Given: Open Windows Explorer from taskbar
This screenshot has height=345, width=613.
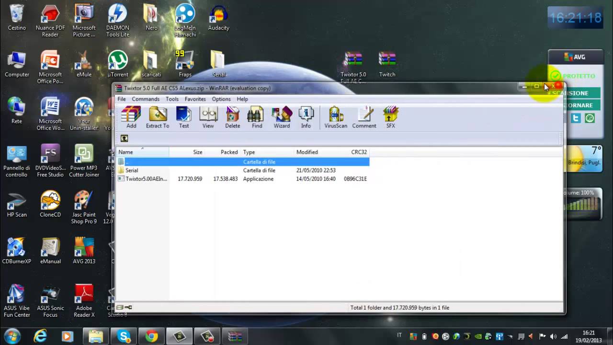Looking at the screenshot, I should pos(96,336).
